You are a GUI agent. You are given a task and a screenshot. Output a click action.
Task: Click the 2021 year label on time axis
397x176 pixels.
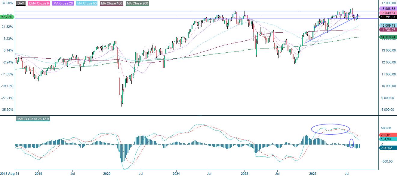coord(176,173)
